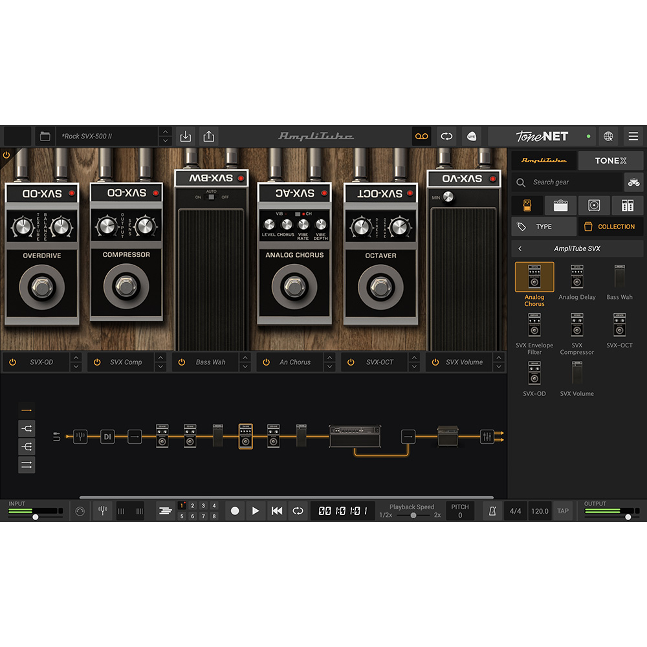The height and width of the screenshot is (647, 647).
Task: Click up chevron on SVX-OD slot
Action: pos(76,357)
